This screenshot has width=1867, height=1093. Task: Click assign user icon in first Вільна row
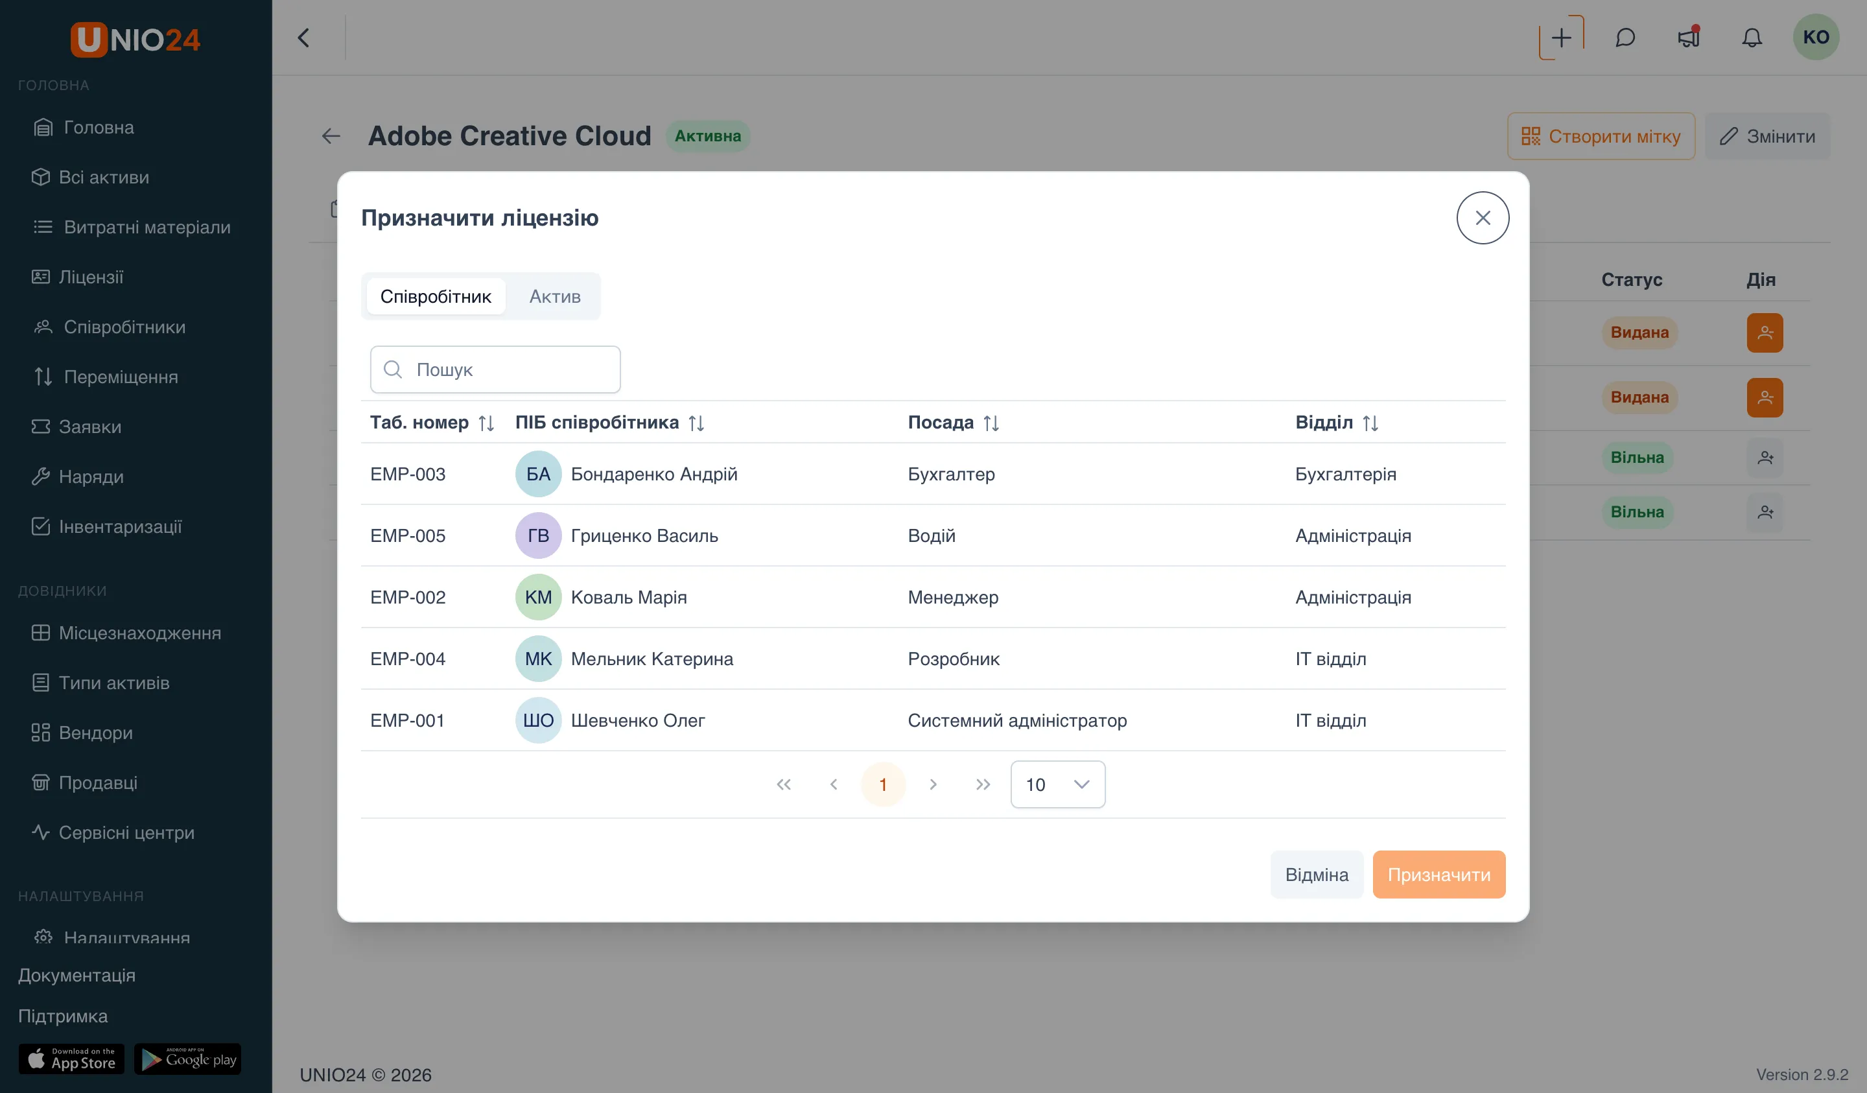point(1765,458)
